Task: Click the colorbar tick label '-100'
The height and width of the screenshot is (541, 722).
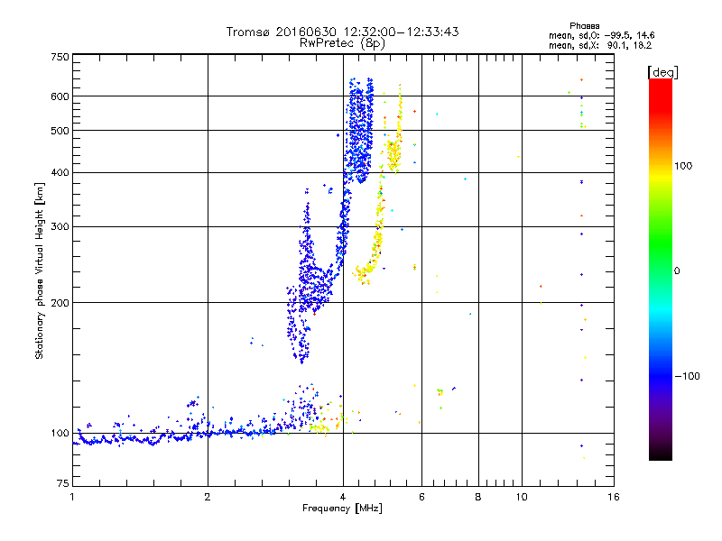Action: pos(687,376)
